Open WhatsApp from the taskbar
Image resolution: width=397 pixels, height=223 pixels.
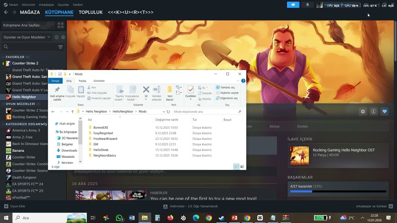pyautogui.click(x=119, y=218)
